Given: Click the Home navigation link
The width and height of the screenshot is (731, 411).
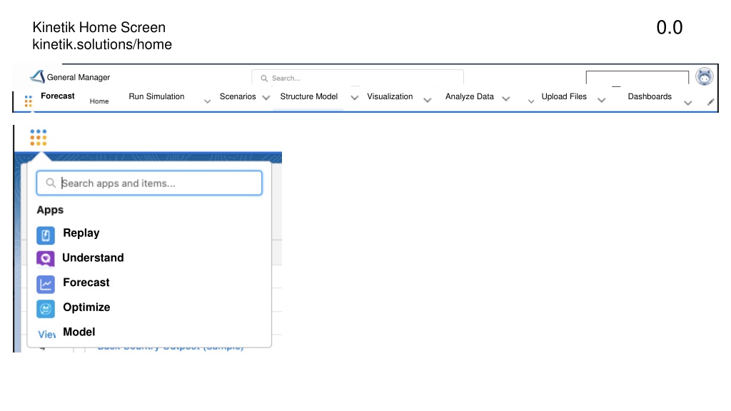Looking at the screenshot, I should click(x=99, y=101).
